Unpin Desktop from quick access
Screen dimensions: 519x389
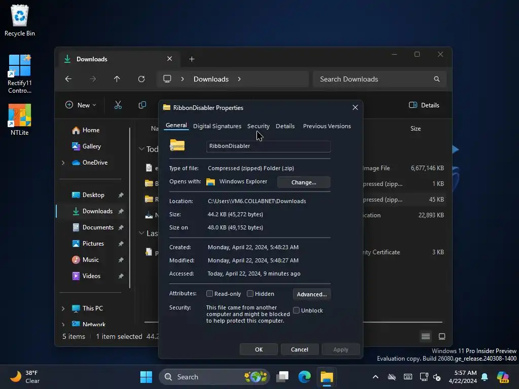[x=121, y=195]
